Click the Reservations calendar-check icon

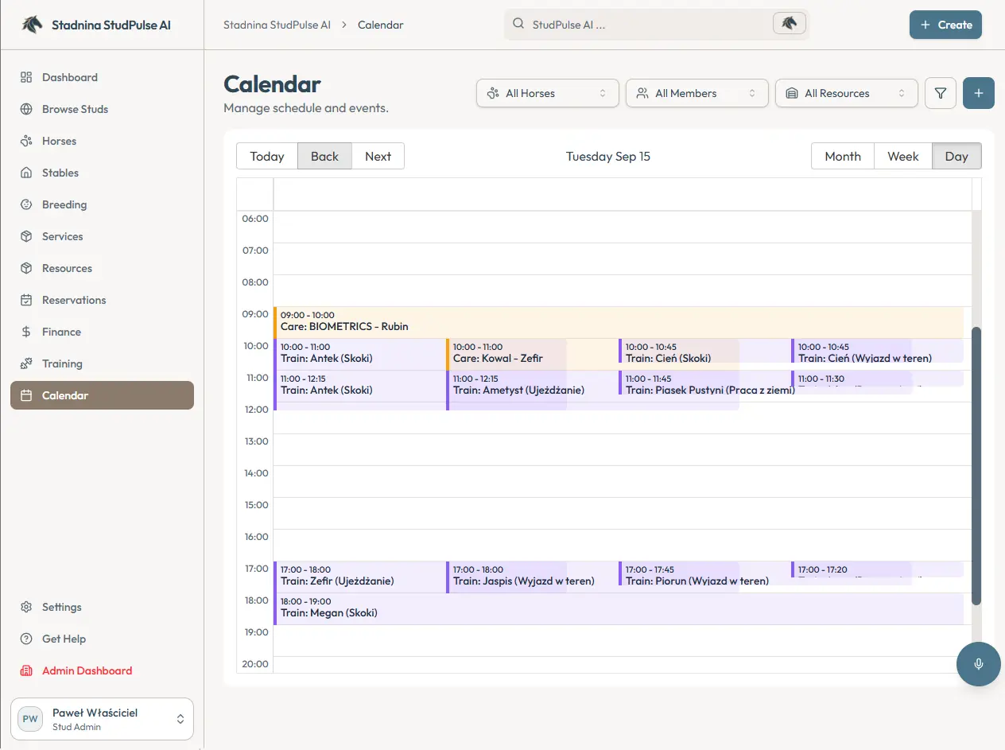pyautogui.click(x=26, y=300)
